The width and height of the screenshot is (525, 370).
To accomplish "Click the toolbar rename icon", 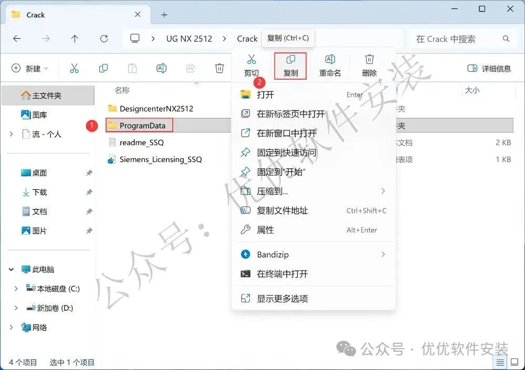I will [161, 68].
